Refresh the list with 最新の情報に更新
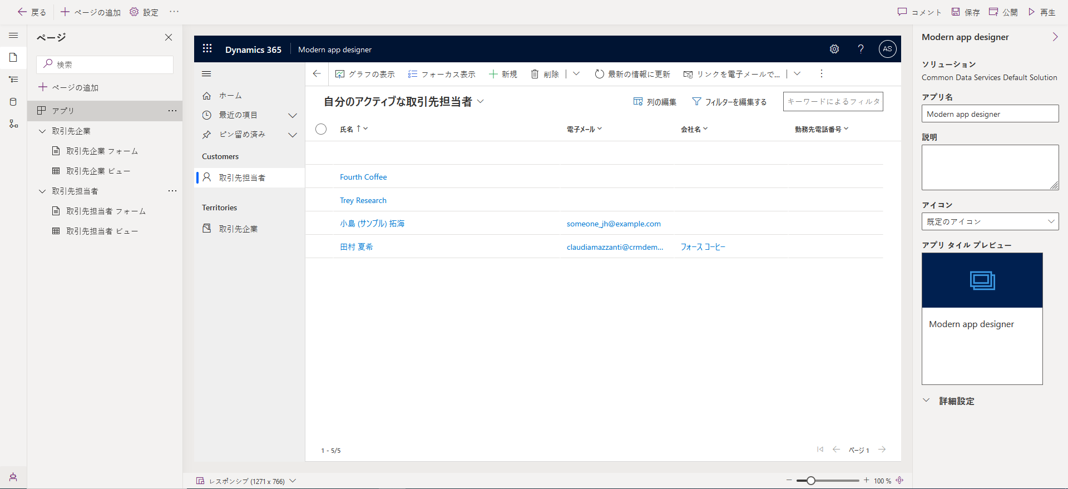The height and width of the screenshot is (489, 1068). coord(632,74)
